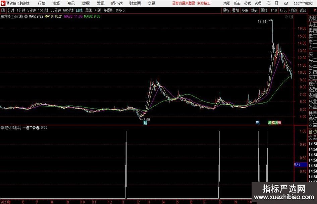
Task: Click the 统计 statistics button
Action: click(254, 10)
